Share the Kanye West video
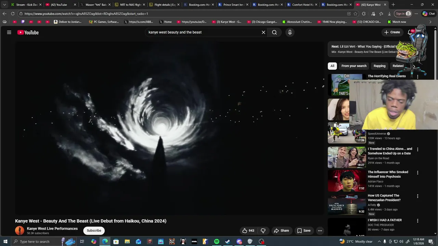Image resolution: width=438 pixels, height=246 pixels. [281, 231]
